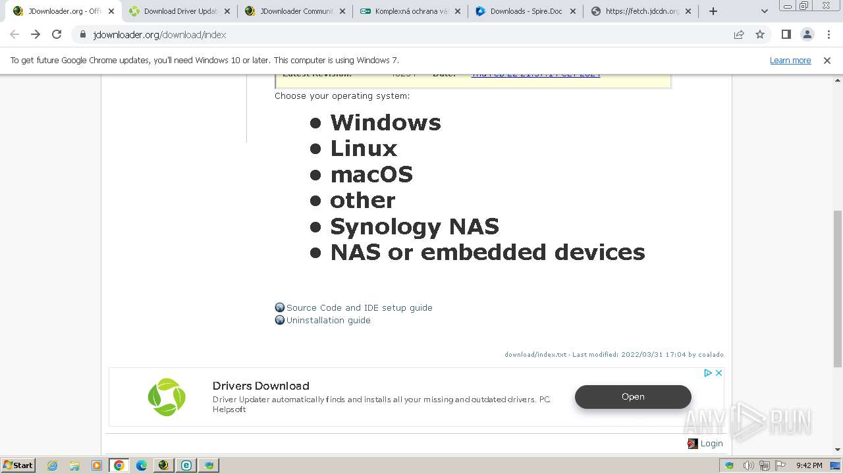
Task: Click the Login link
Action: coord(711,443)
